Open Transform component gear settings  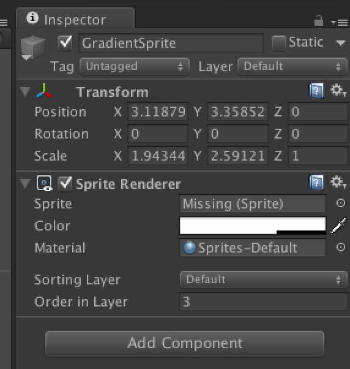(x=338, y=90)
